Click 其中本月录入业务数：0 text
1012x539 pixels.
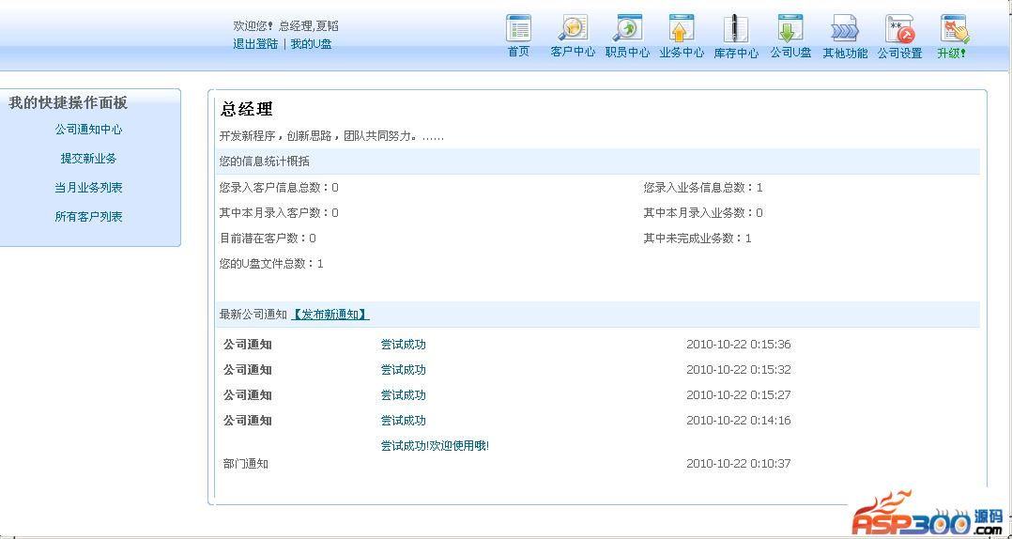point(703,212)
